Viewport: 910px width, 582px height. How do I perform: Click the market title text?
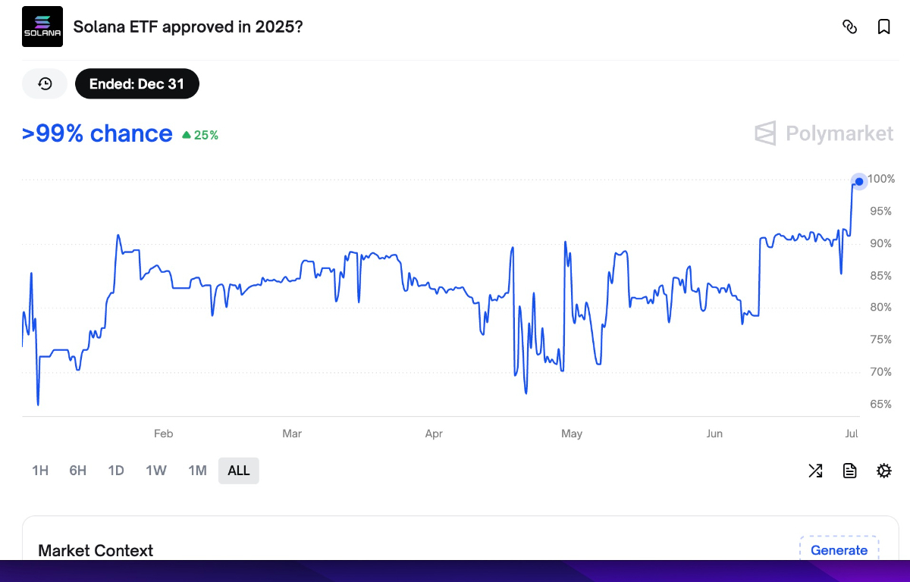point(188,27)
